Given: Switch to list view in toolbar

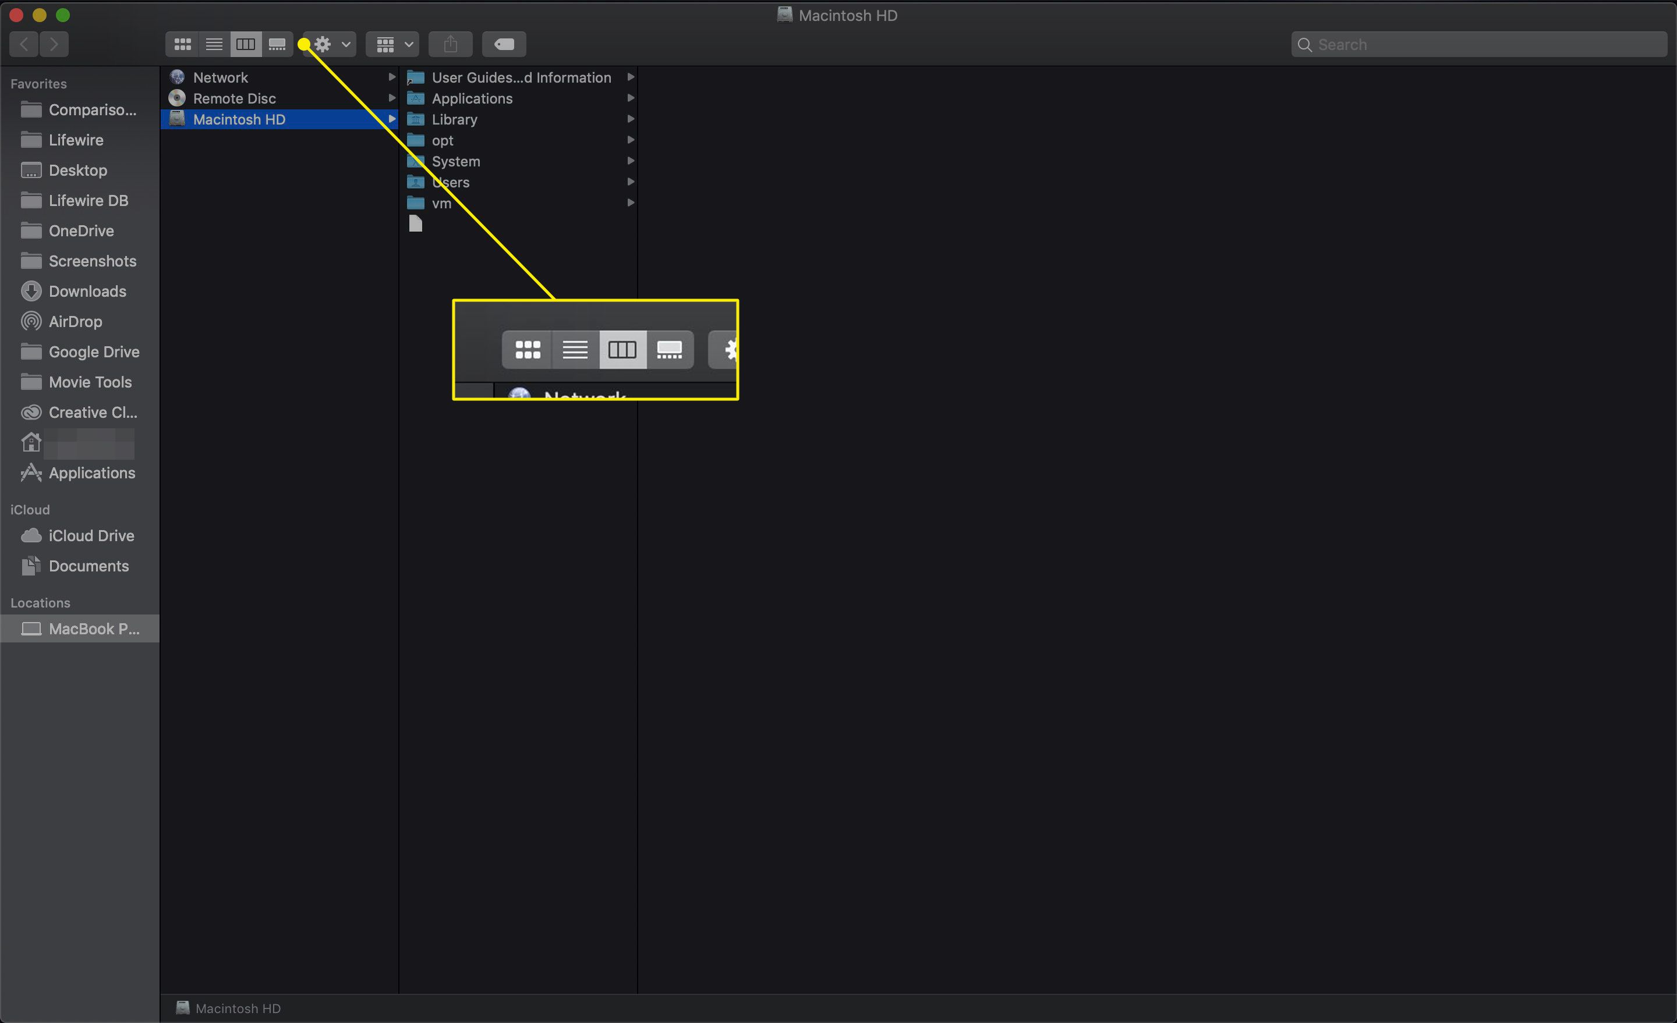Looking at the screenshot, I should [x=214, y=44].
